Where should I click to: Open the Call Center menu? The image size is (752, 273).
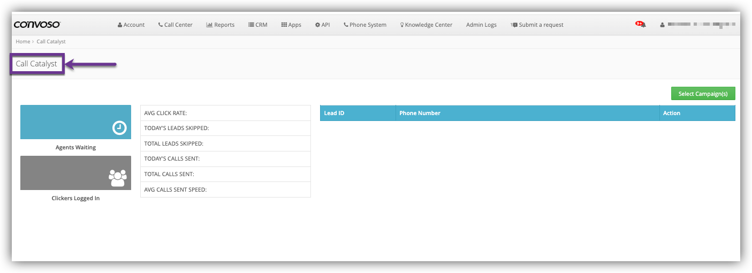point(175,25)
